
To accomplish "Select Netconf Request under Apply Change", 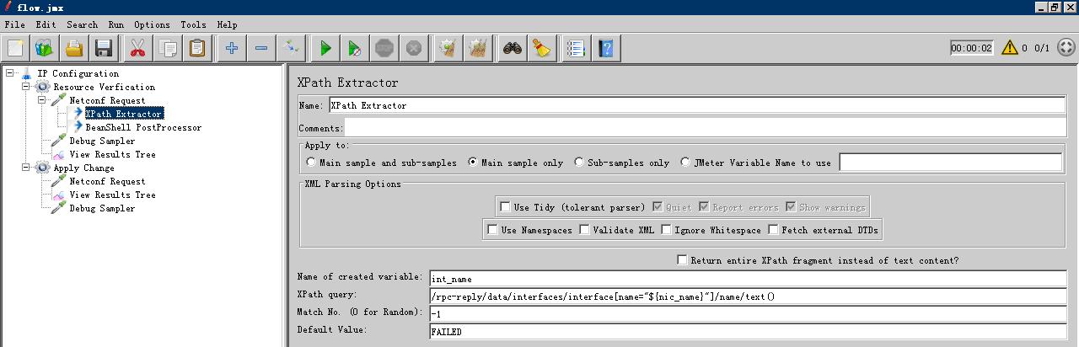I will pos(107,181).
